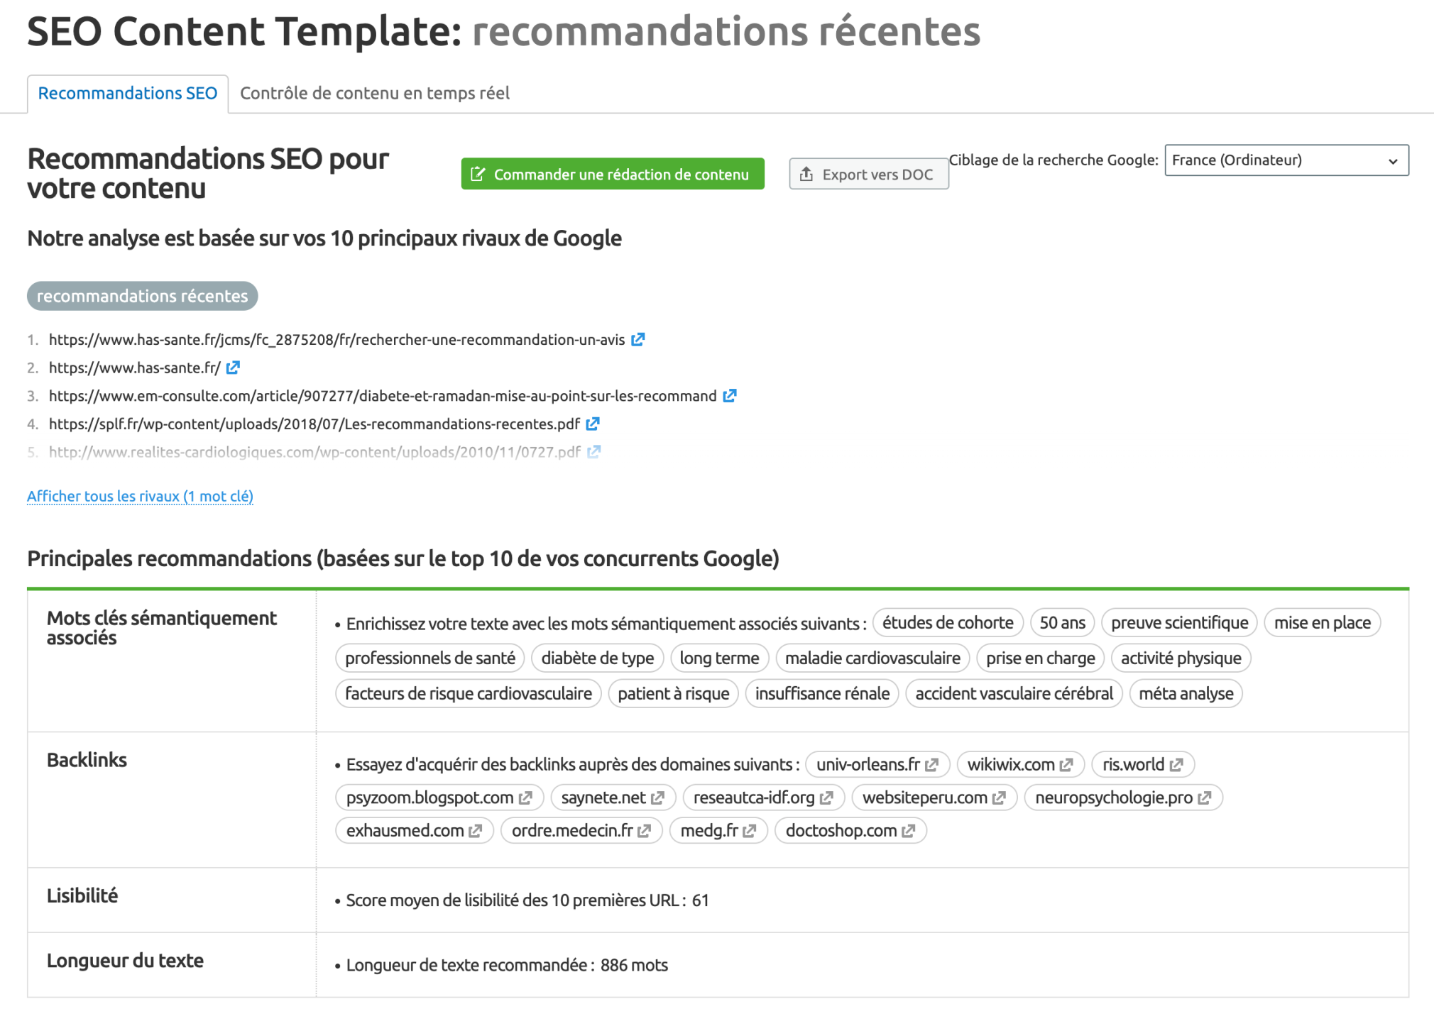Click the diabète de type keyword pill
Screen dimensions: 1434x1026
click(597, 658)
